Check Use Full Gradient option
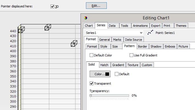This screenshot has height=110, width=195. pos(131,55)
